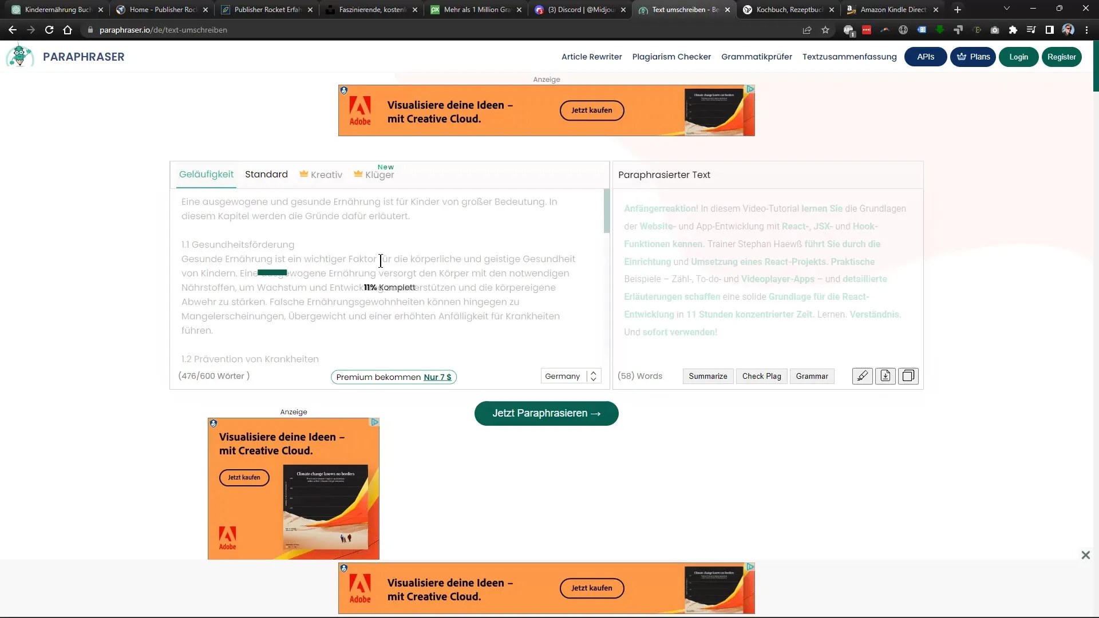
Task: Switch to the Standard paraphrasing tab
Action: (x=266, y=173)
